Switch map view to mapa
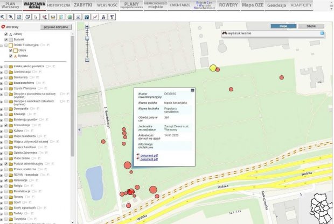This screenshot has height=224, width=334. pyautogui.click(x=283, y=26)
